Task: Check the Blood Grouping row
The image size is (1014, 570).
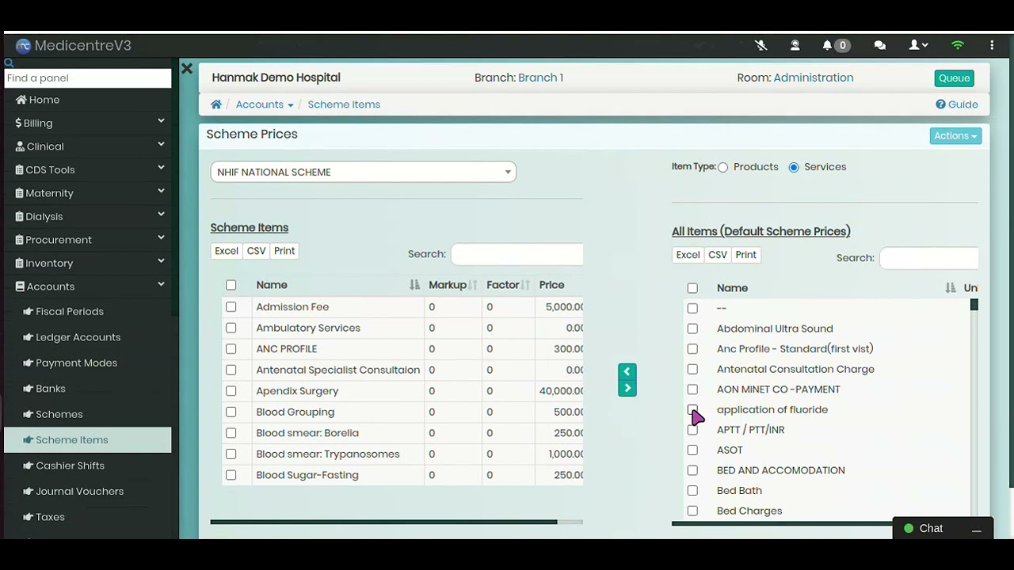Action: coord(231,412)
